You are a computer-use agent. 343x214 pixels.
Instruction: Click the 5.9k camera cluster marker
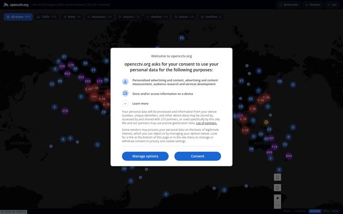pos(266,97)
